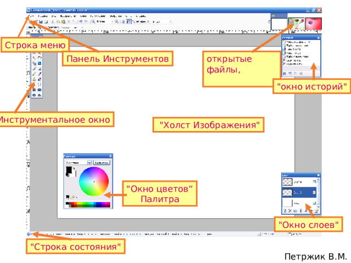Screen dimensions: 351x263
Task: Open the Layers (Слои) menu
Action: (x=83, y=16)
